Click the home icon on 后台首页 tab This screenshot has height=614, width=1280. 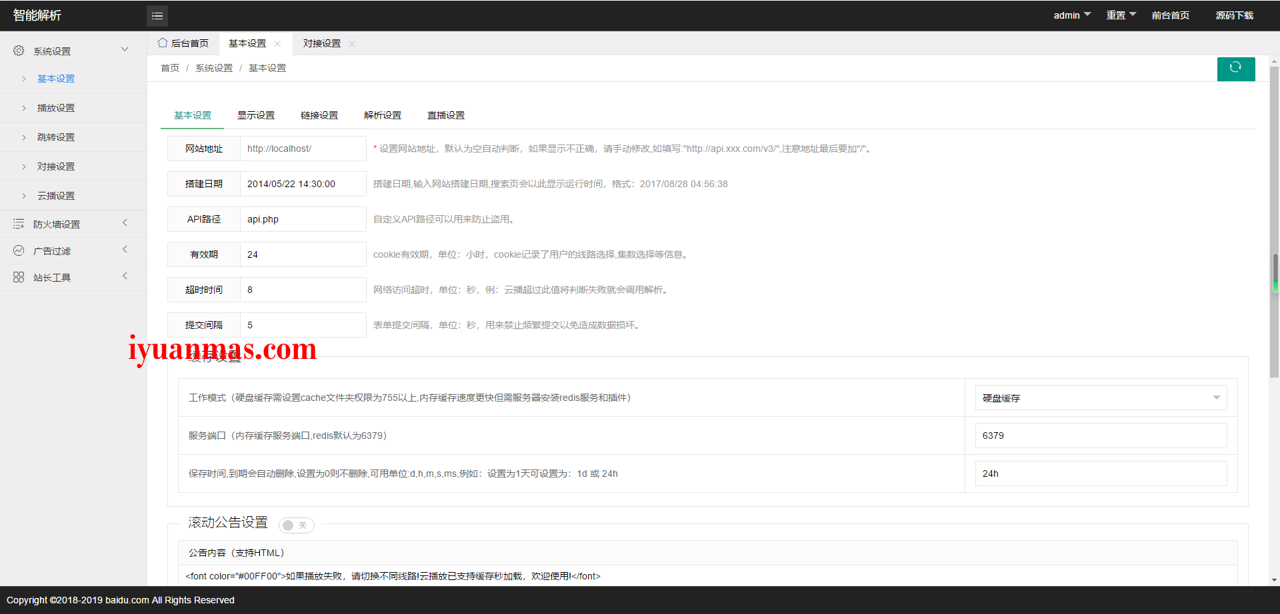(x=163, y=43)
